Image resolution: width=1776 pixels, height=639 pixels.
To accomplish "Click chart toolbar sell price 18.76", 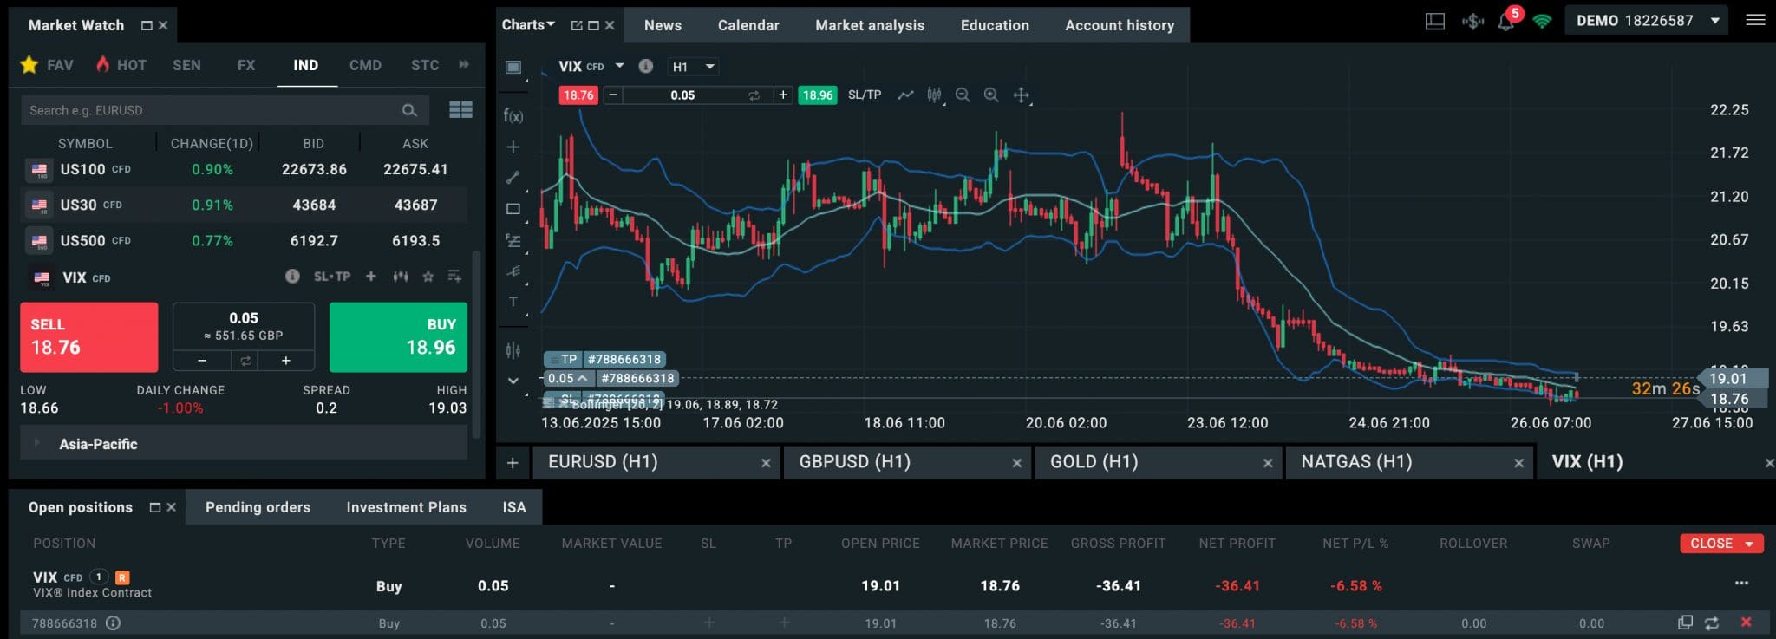I will tap(578, 95).
